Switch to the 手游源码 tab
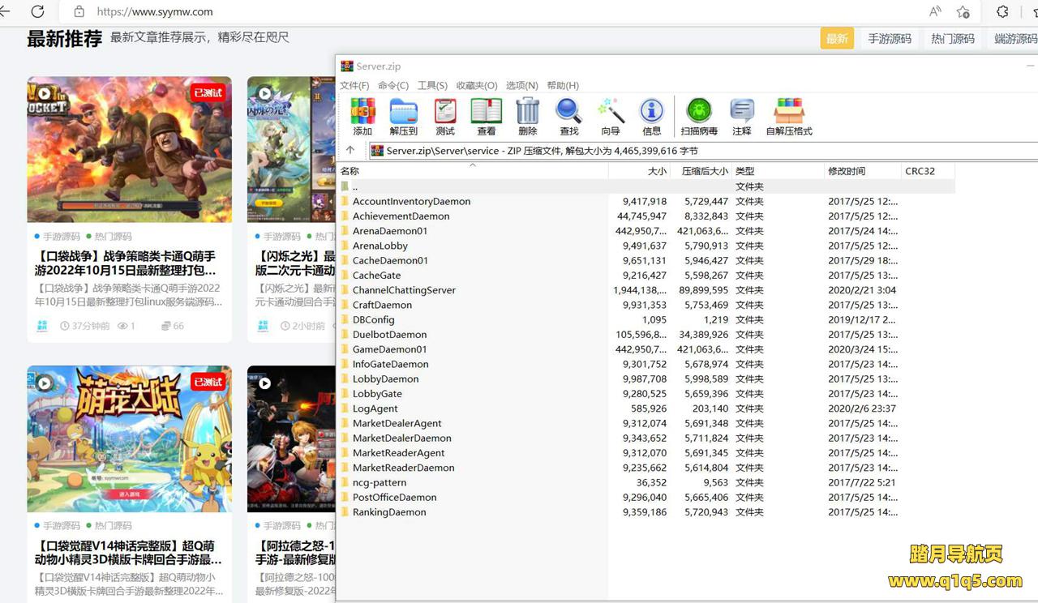The width and height of the screenshot is (1038, 603). pyautogui.click(x=890, y=38)
